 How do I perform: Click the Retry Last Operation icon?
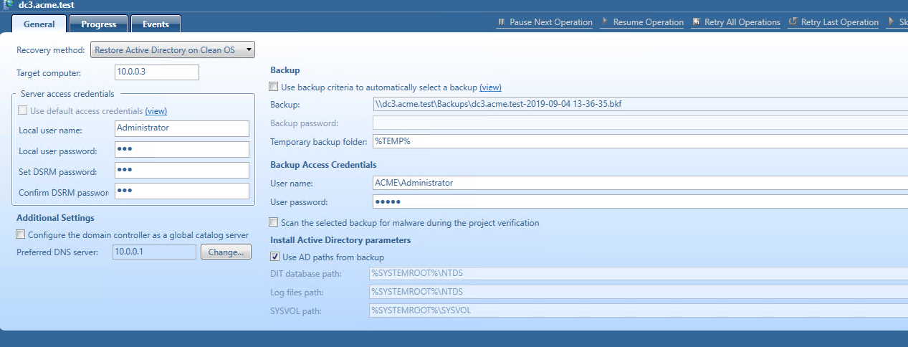(x=793, y=22)
